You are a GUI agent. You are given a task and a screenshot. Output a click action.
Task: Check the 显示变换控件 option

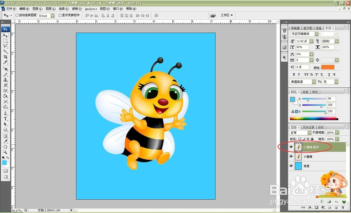coord(60,15)
